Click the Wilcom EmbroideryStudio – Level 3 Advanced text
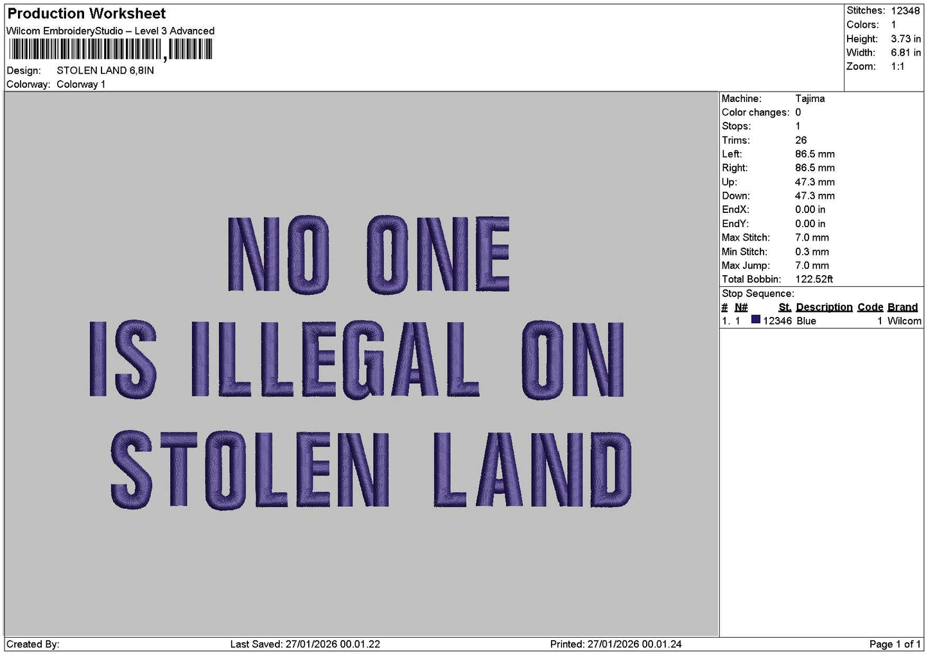 coord(110,31)
